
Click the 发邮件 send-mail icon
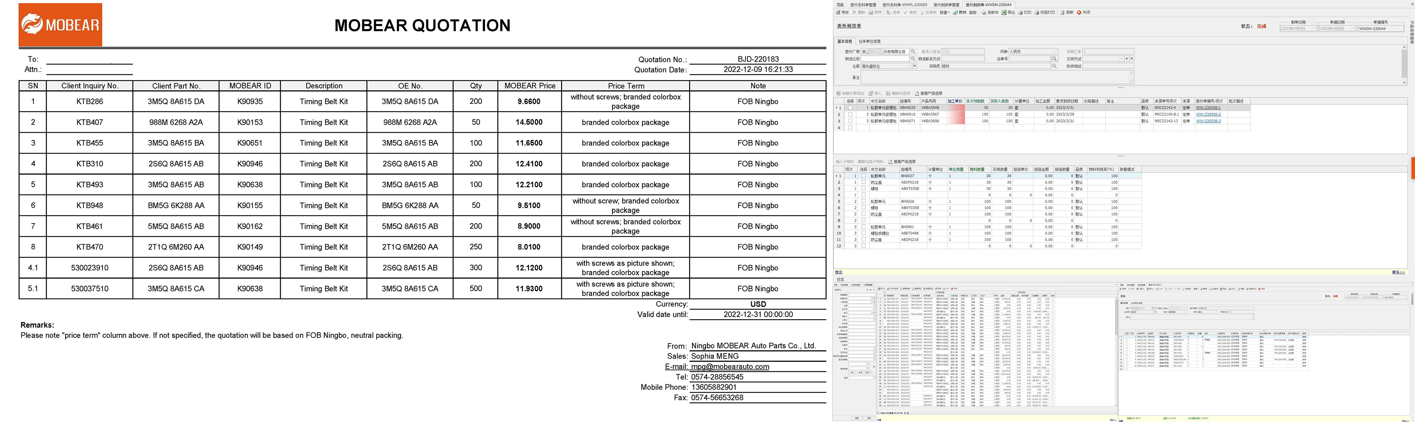point(984,13)
